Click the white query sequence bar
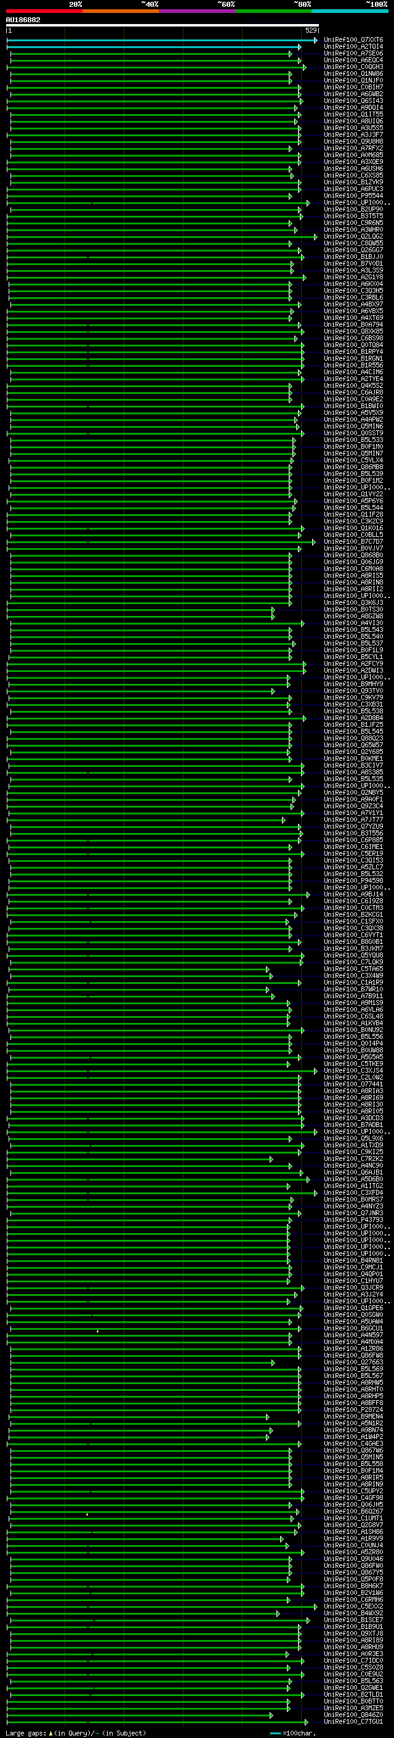 tap(163, 25)
